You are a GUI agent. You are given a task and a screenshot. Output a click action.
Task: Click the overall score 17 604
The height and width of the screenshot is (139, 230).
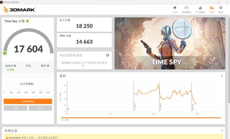tap(29, 49)
